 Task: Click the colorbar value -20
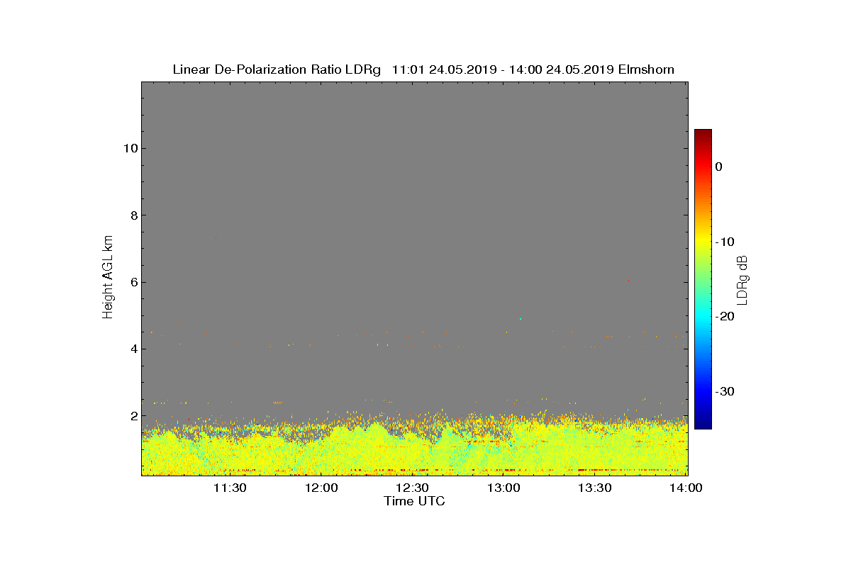[x=724, y=317]
